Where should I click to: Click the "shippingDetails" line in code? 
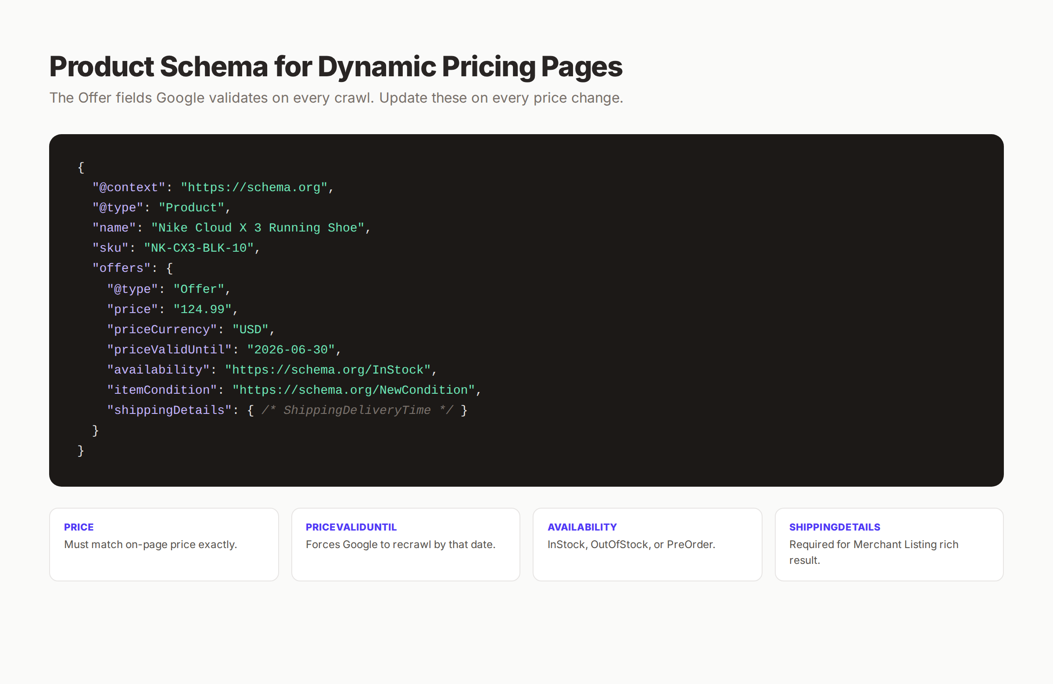pos(287,411)
